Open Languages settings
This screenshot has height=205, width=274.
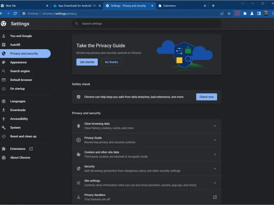pyautogui.click(x=18, y=101)
